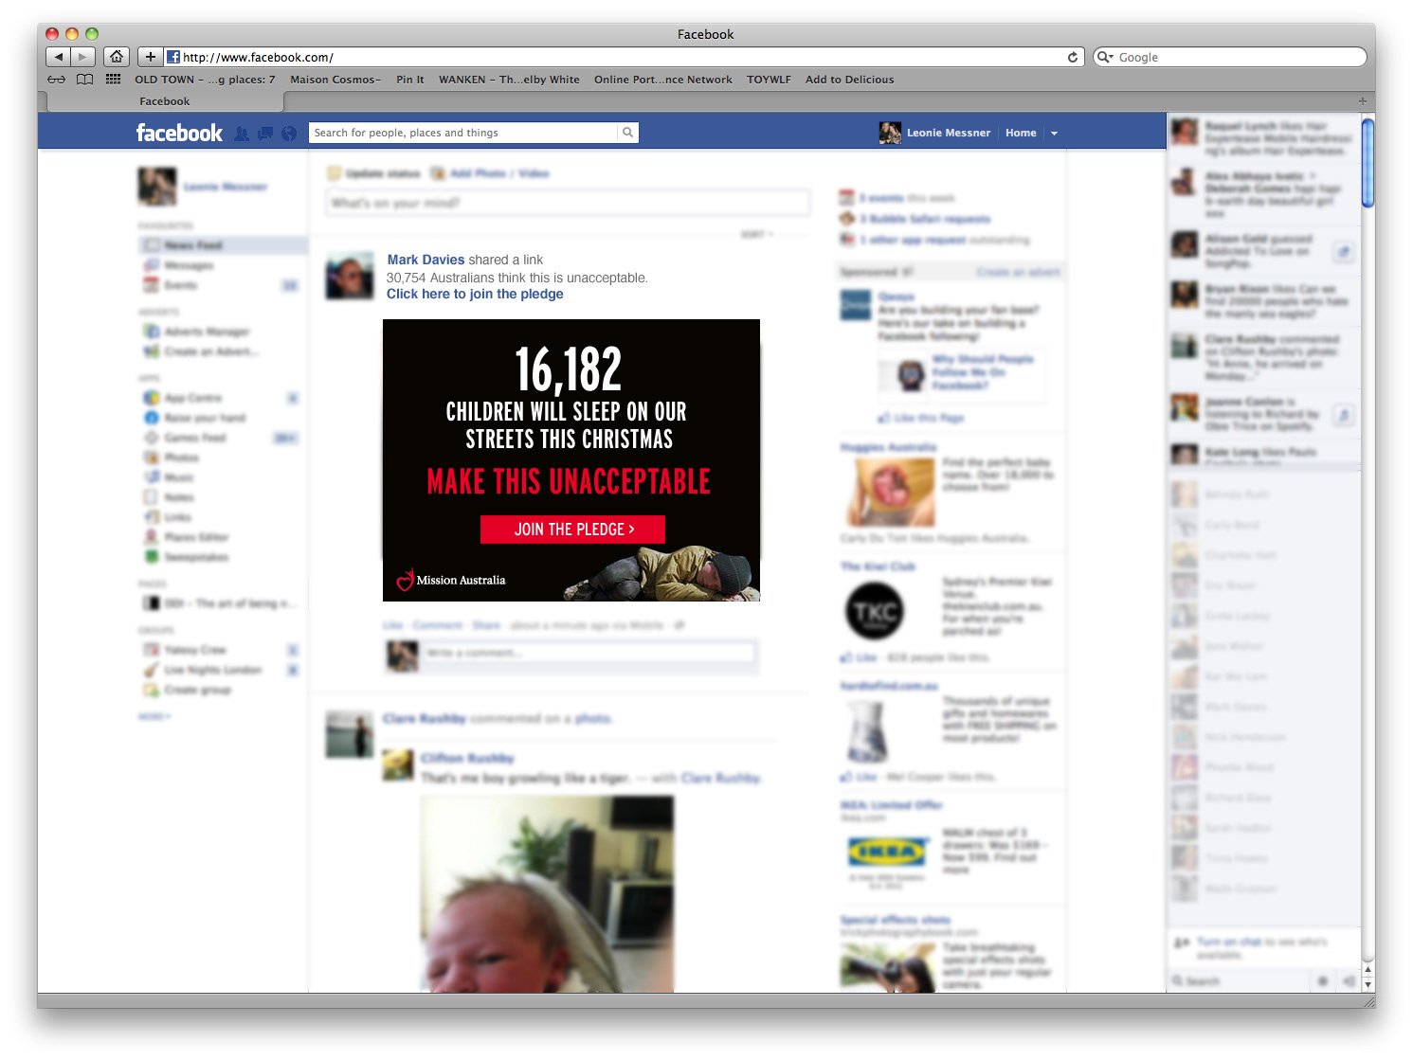Open the OLD TOWN bookmark
The height and width of the screenshot is (1060, 1413).
(205, 80)
